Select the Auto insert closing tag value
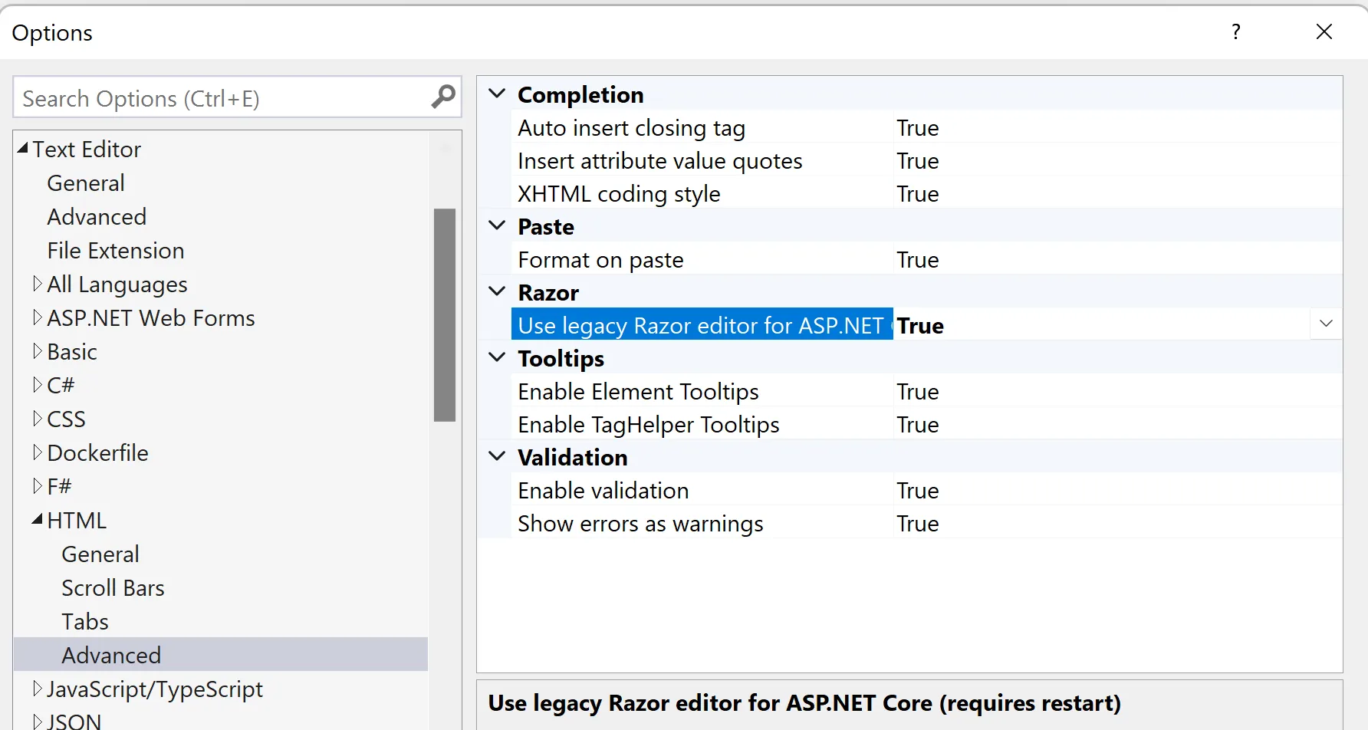Image resolution: width=1368 pixels, height=730 pixels. 918,128
